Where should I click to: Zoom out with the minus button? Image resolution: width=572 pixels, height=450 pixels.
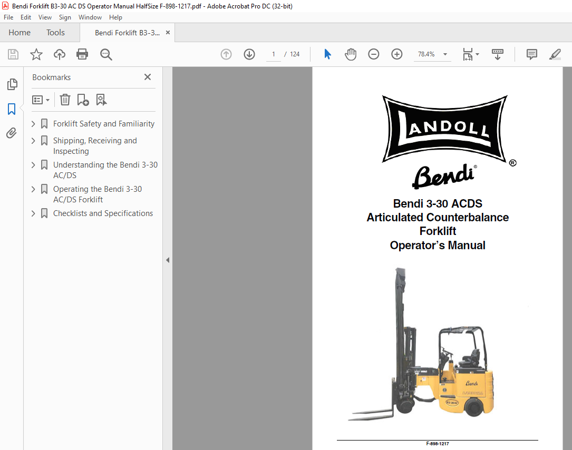tap(374, 54)
